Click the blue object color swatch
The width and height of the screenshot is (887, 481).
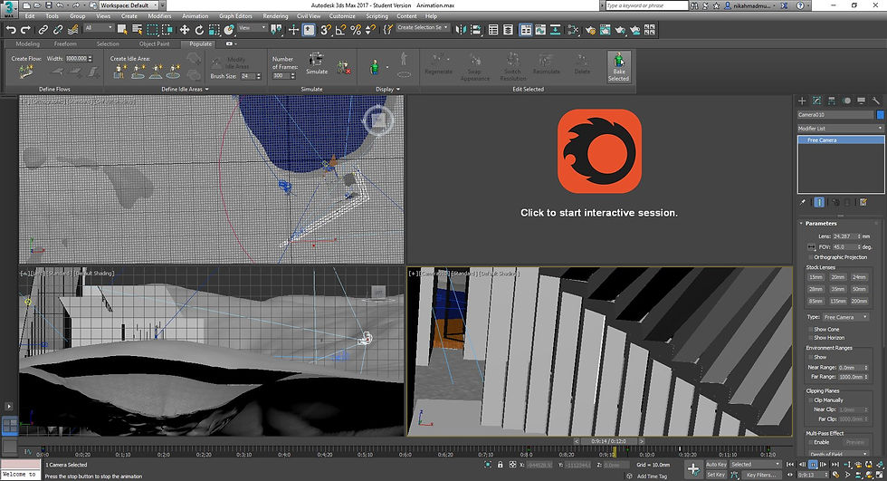880,115
